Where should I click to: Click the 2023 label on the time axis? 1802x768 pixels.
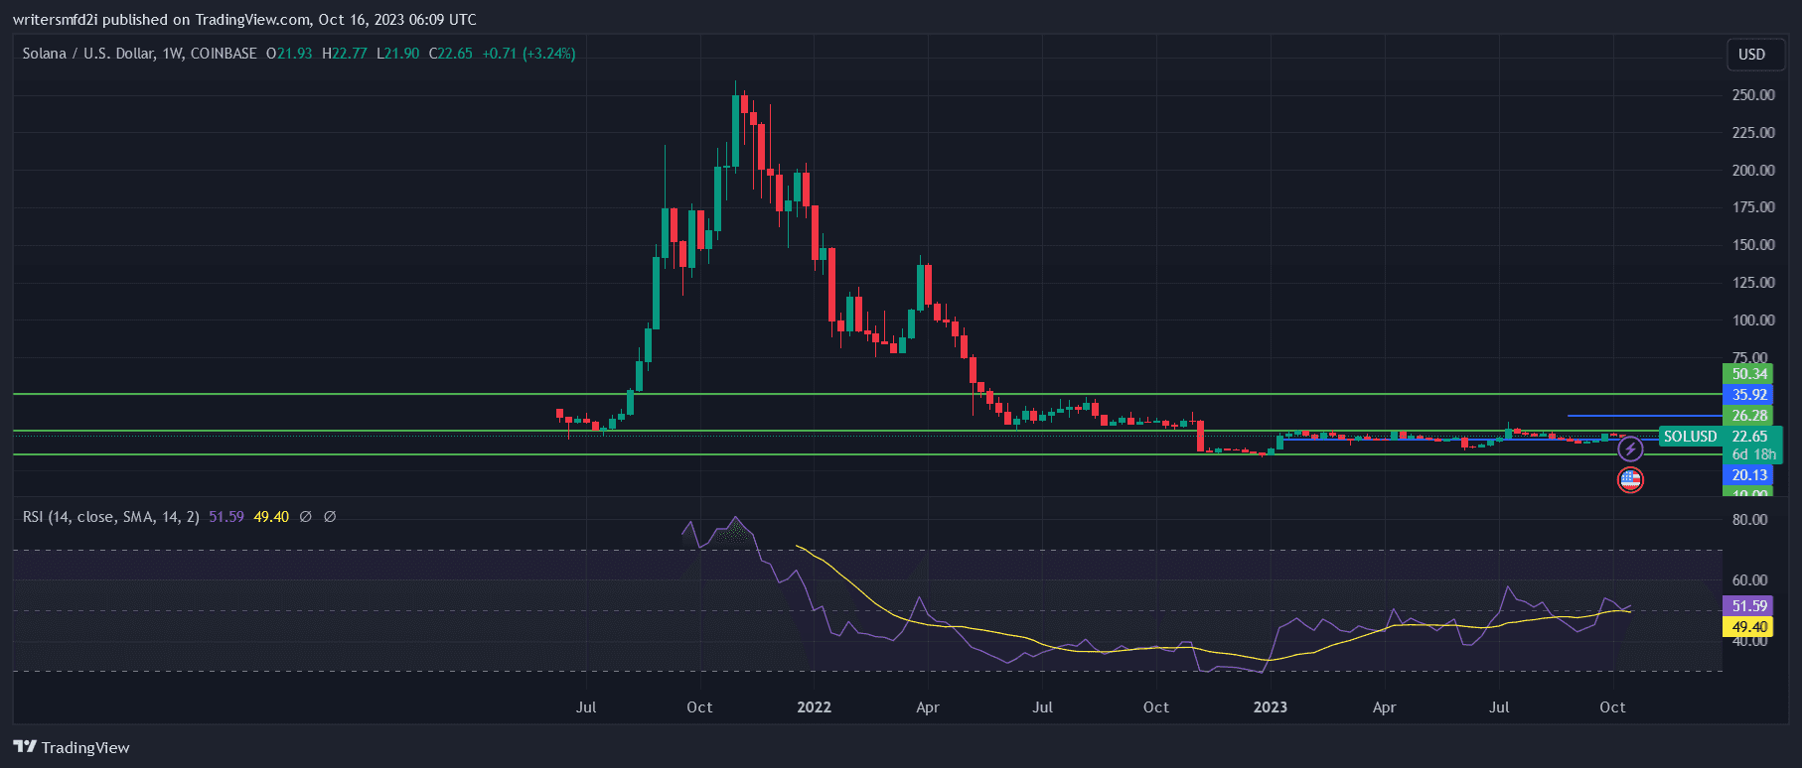tap(1270, 707)
